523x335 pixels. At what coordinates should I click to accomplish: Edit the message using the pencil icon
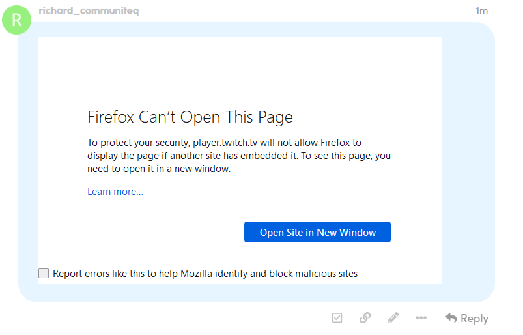click(x=393, y=317)
